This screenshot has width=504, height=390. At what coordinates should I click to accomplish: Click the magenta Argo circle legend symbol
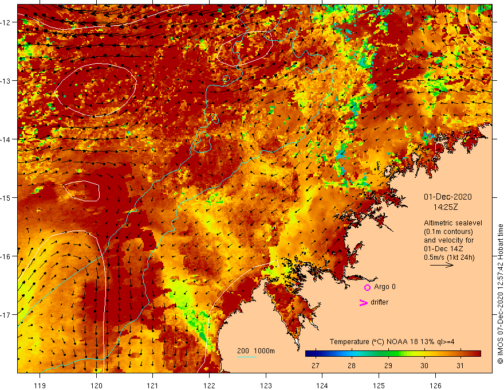point(367,287)
